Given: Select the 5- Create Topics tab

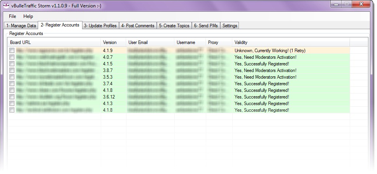Looking at the screenshot, I should (174, 26).
